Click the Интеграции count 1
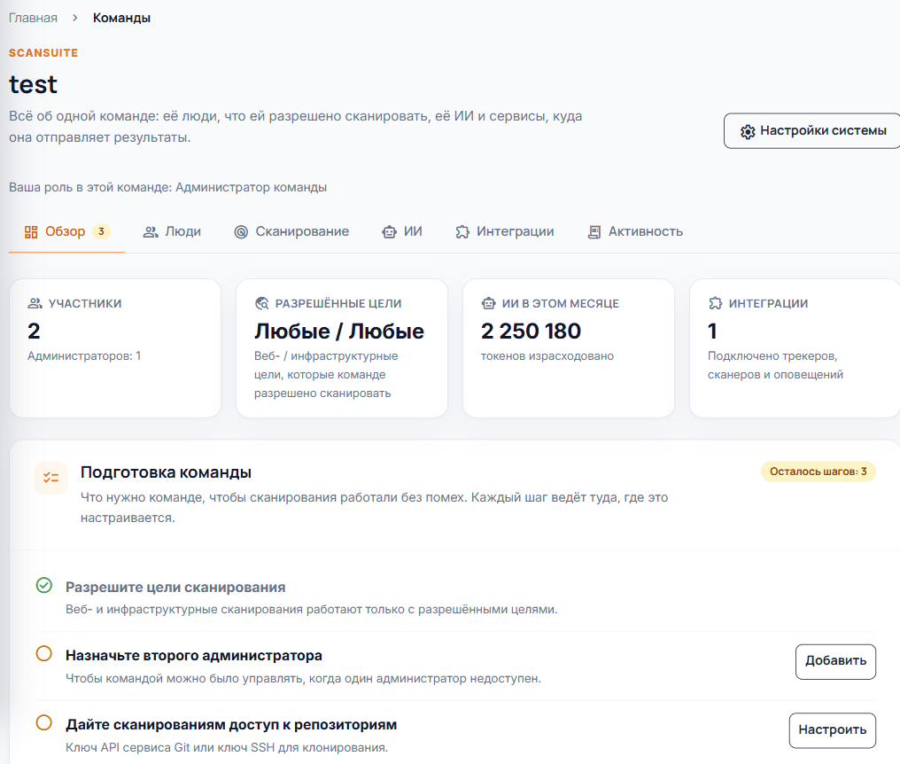The height and width of the screenshot is (764, 900). click(712, 331)
